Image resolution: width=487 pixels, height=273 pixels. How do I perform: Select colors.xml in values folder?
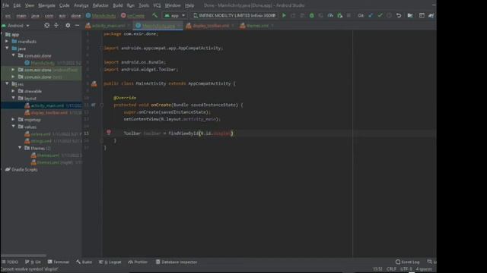[x=40, y=134]
